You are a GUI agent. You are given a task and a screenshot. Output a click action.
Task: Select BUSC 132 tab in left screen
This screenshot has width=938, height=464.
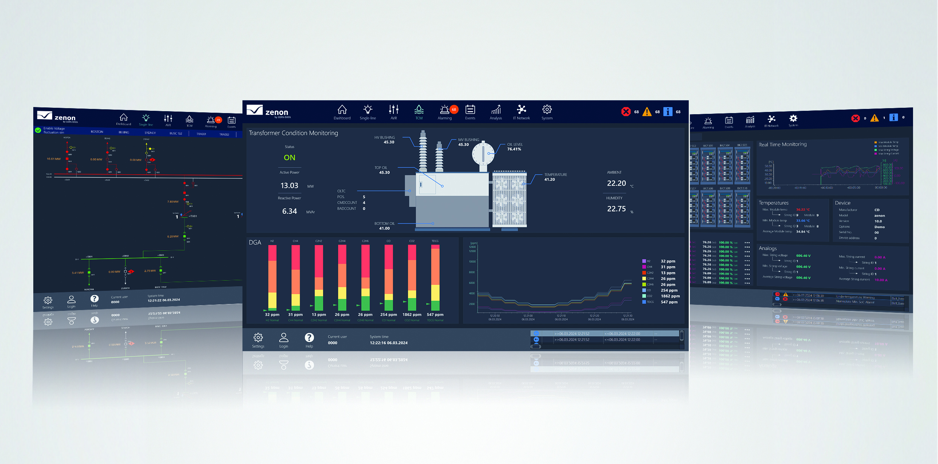[x=176, y=133]
